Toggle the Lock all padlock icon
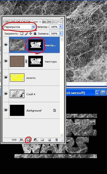The height and width of the screenshot is (174, 107). point(35,33)
